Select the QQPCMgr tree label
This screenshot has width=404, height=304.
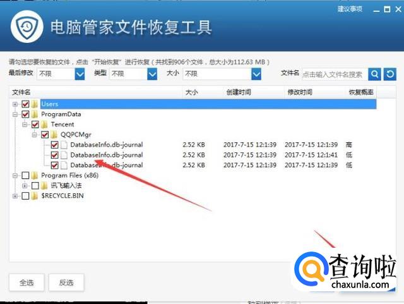tap(76, 135)
